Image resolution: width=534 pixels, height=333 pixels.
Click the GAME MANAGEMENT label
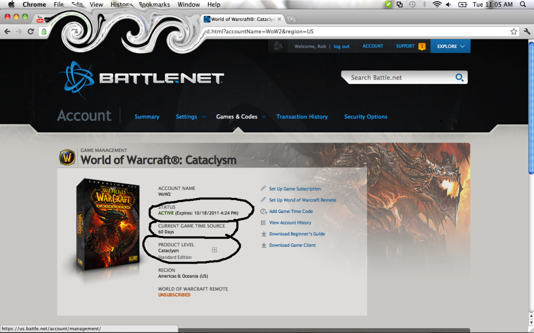(x=103, y=150)
